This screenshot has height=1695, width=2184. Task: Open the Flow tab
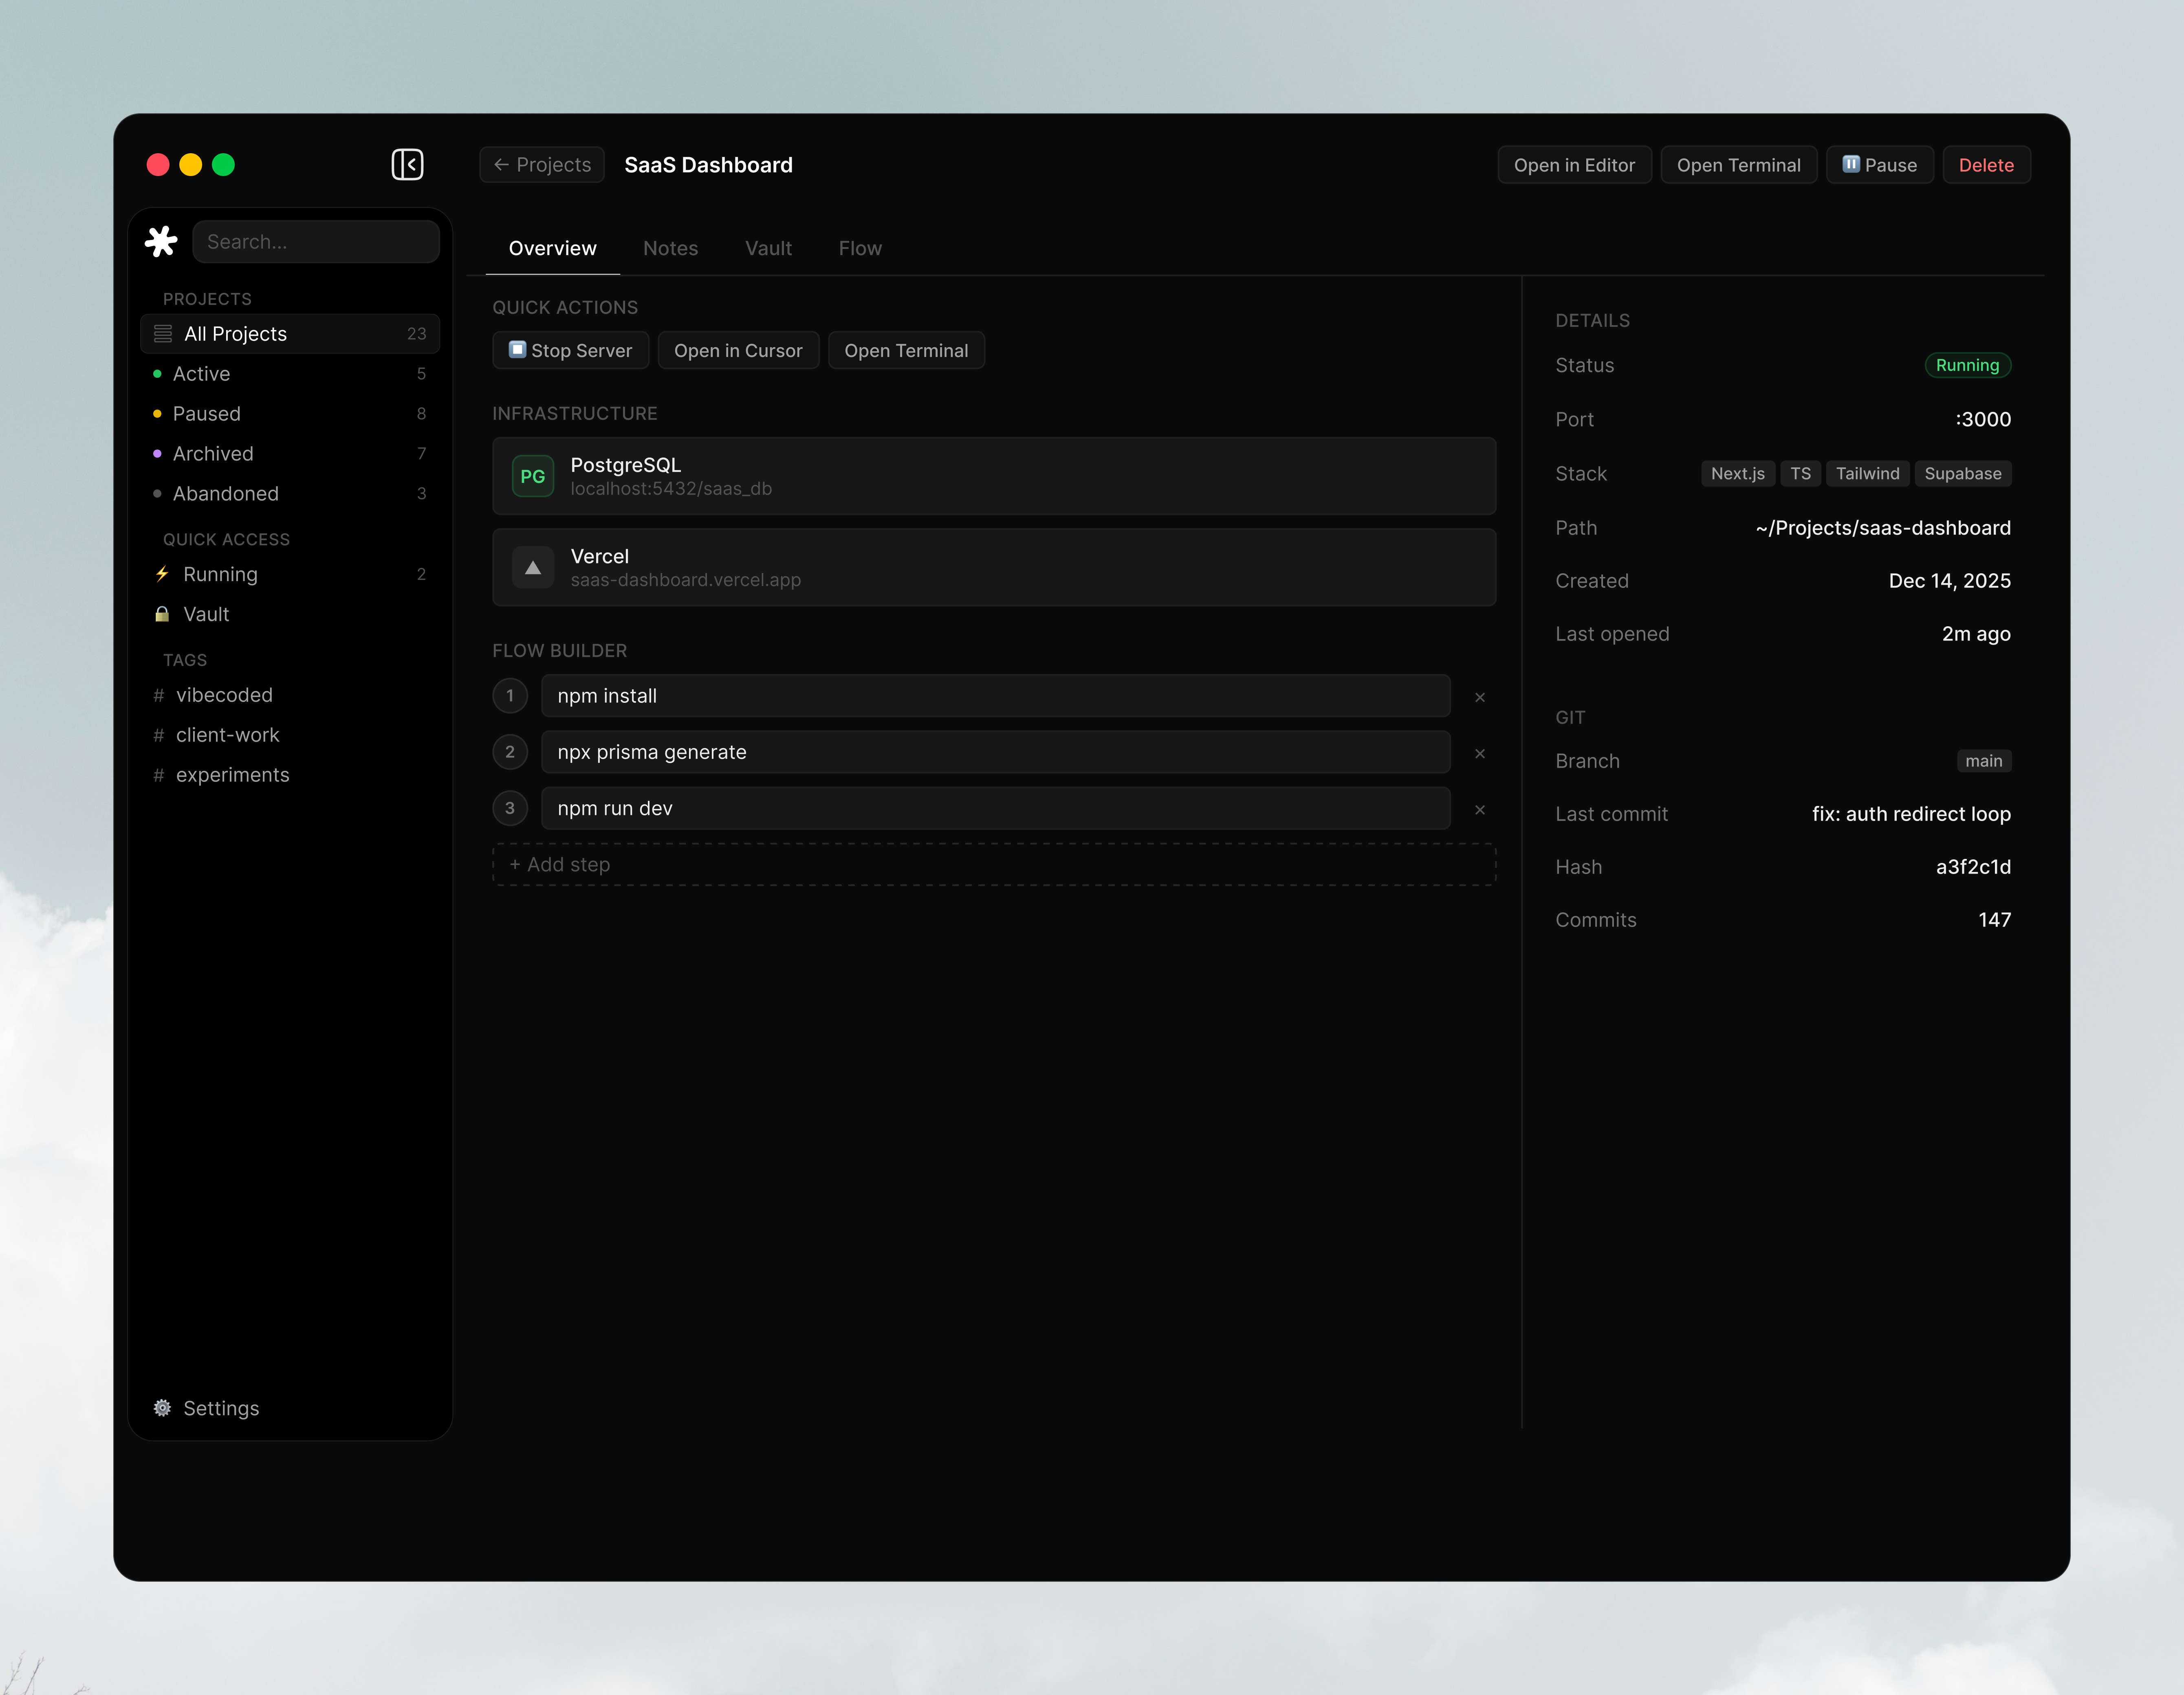[860, 248]
